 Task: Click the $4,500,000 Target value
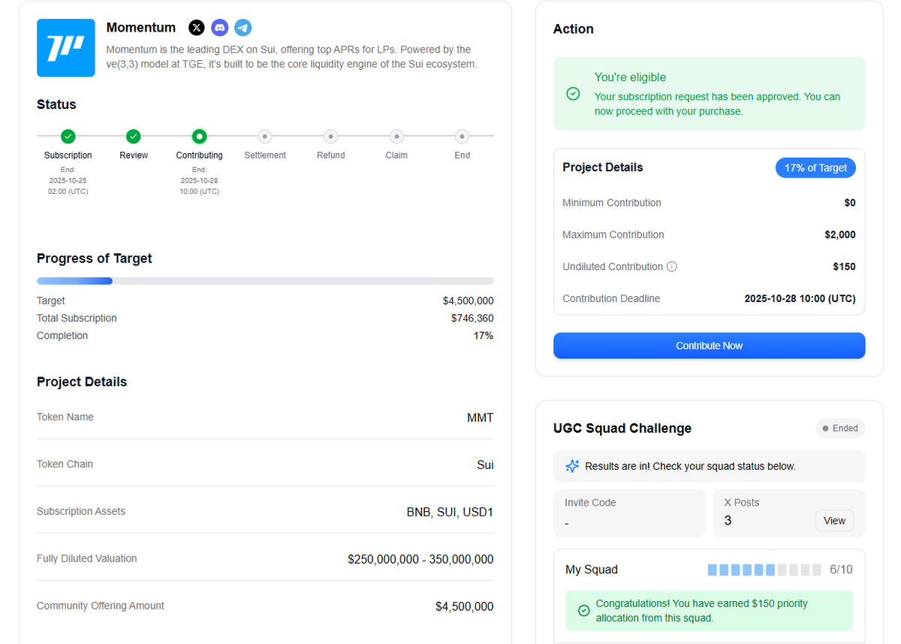[x=468, y=301]
